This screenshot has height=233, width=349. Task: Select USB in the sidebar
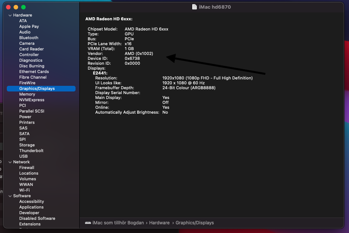[x=23, y=156]
